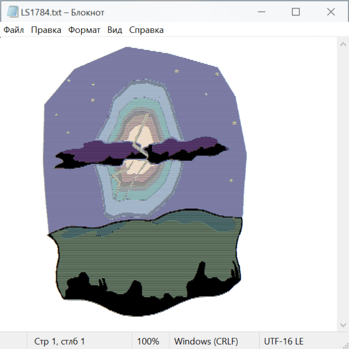Click the LS1784.txt – Блокнот title text
Image resolution: width=349 pixels, height=349 pixels.
[63, 12]
